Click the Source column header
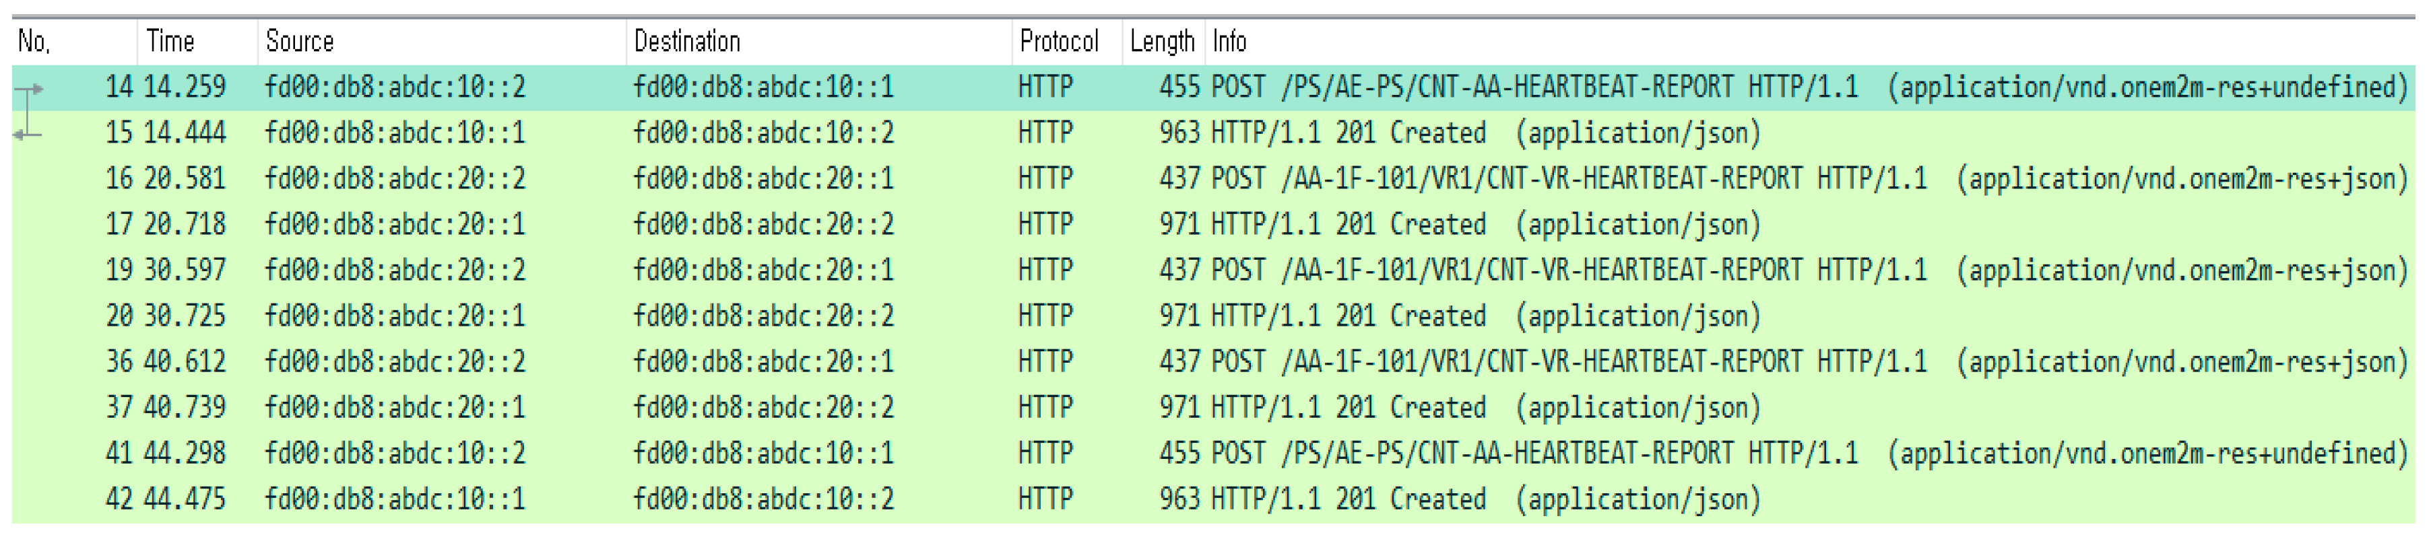 (300, 42)
